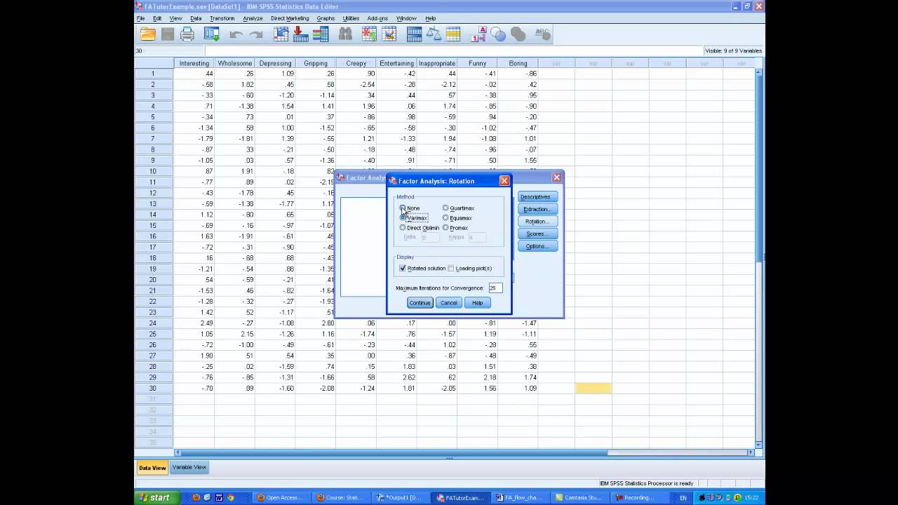This screenshot has width=898, height=505.
Task: Switch to the FA_flow_cha... Word taskbar window
Action: point(519,497)
